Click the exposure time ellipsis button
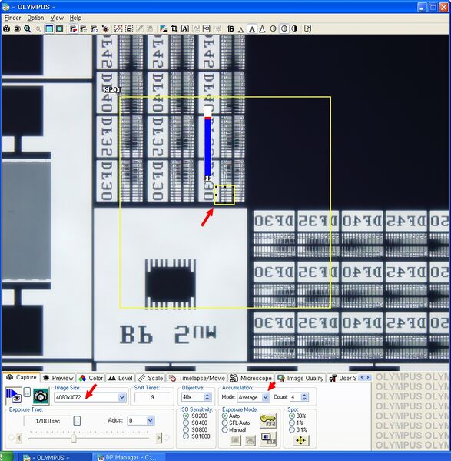Viewport: 451px width, 461px height. point(77,421)
